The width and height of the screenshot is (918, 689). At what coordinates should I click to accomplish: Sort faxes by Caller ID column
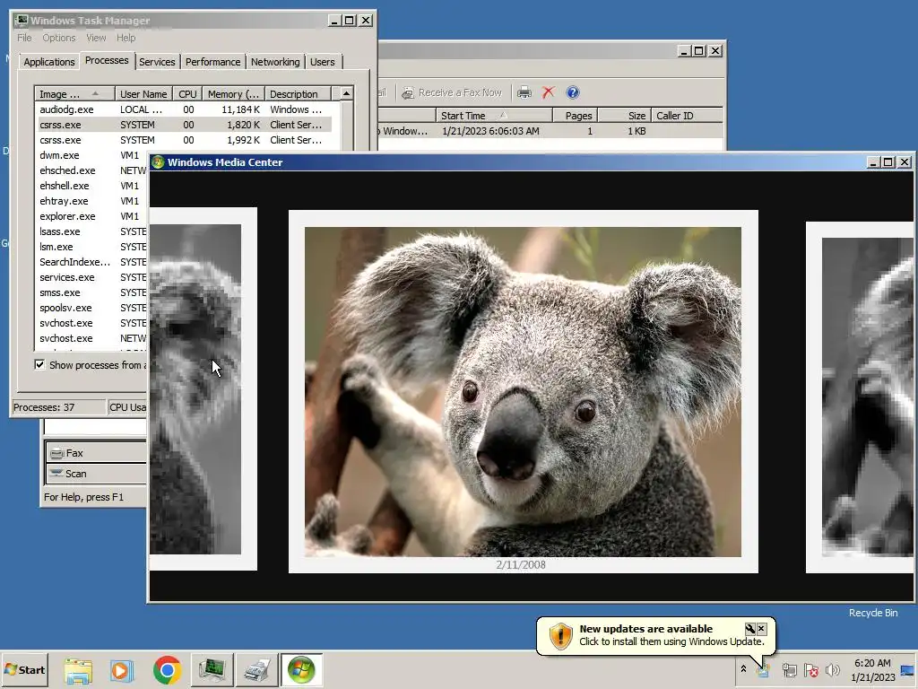coord(688,116)
